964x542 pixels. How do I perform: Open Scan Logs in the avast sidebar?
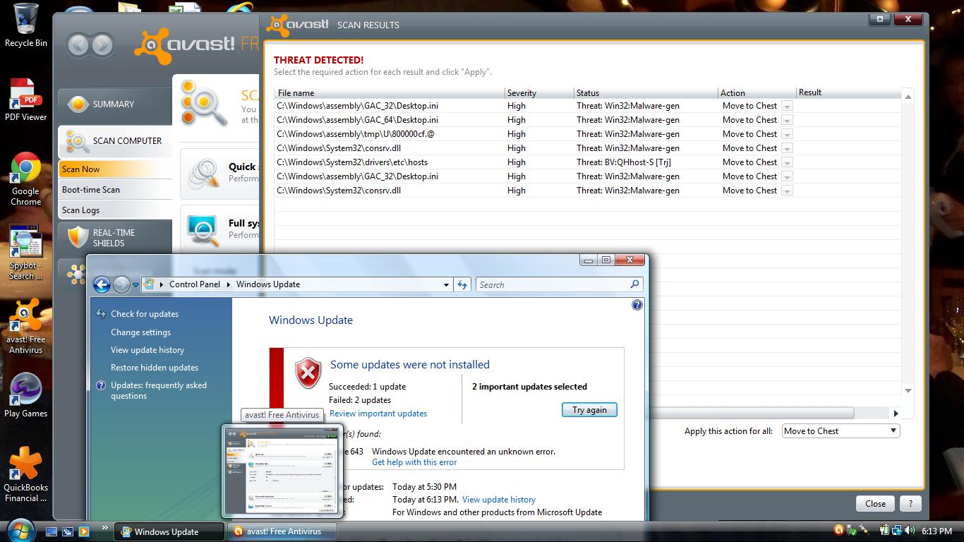(115, 210)
